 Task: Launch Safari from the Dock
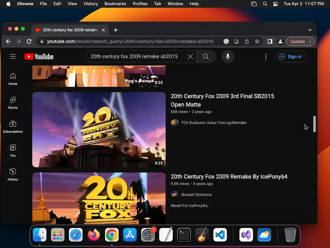(x=76, y=235)
